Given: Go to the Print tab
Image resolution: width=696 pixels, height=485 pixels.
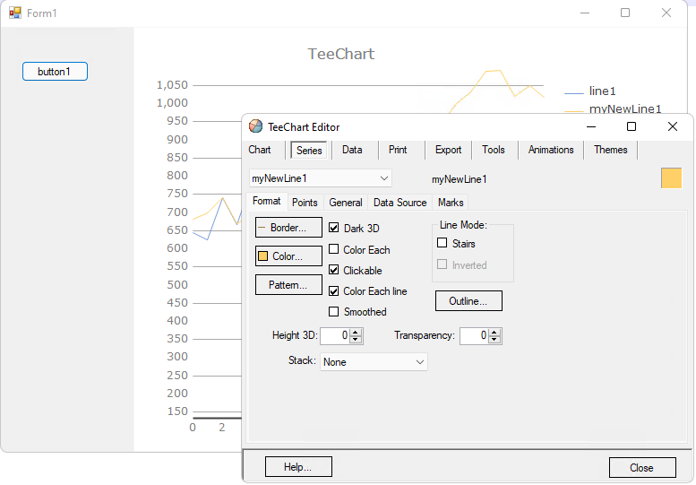Looking at the screenshot, I should point(398,150).
